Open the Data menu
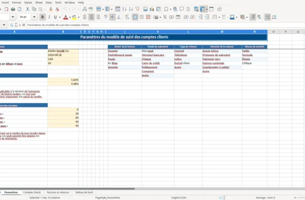The height and width of the screenshot is (200, 305). pyautogui.click(x=49, y=2)
